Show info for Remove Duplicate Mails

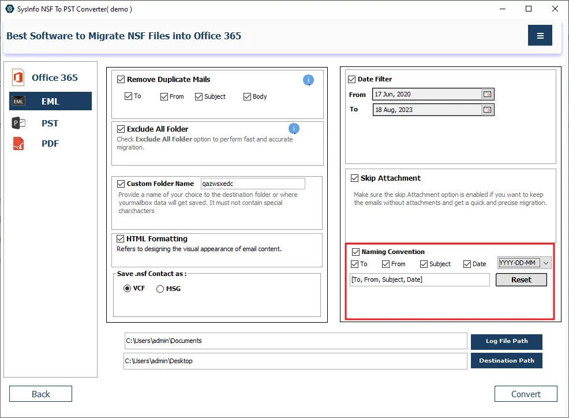point(309,80)
